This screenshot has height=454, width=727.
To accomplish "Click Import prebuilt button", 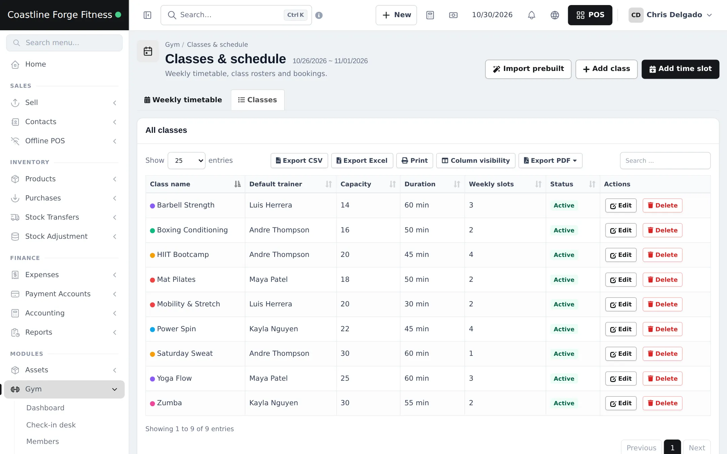I will [528, 69].
